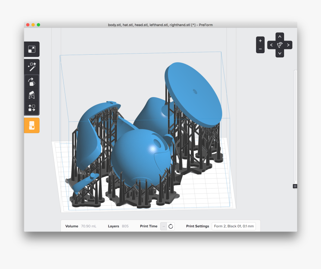Click the small handle on the right window edge
321x269 pixels.
point(295,186)
